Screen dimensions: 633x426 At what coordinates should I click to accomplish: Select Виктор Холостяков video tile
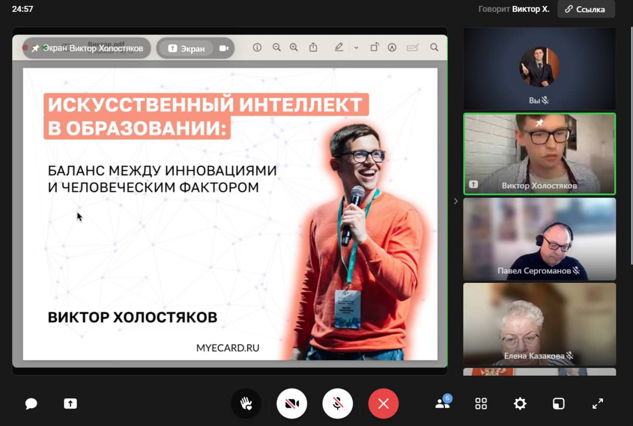pos(540,154)
